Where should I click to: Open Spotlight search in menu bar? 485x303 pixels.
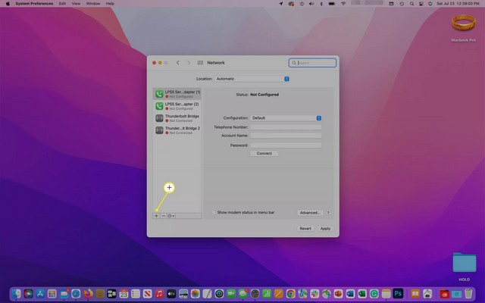tap(411, 4)
